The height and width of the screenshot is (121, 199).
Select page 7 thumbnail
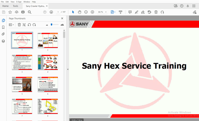[22, 106]
